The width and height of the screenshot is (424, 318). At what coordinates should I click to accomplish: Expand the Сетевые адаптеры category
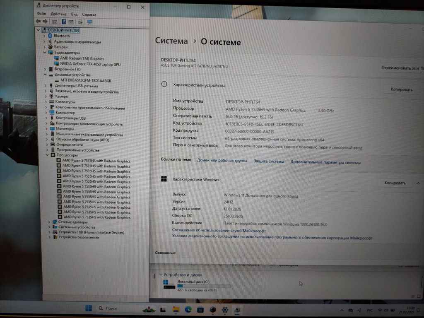pos(49,222)
